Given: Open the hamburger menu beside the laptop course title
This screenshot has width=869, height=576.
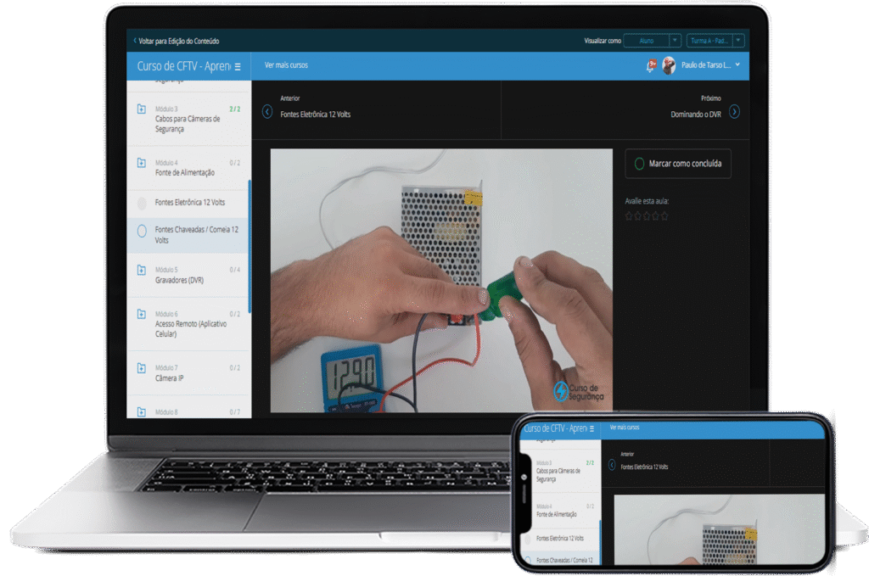Looking at the screenshot, I should (x=238, y=66).
